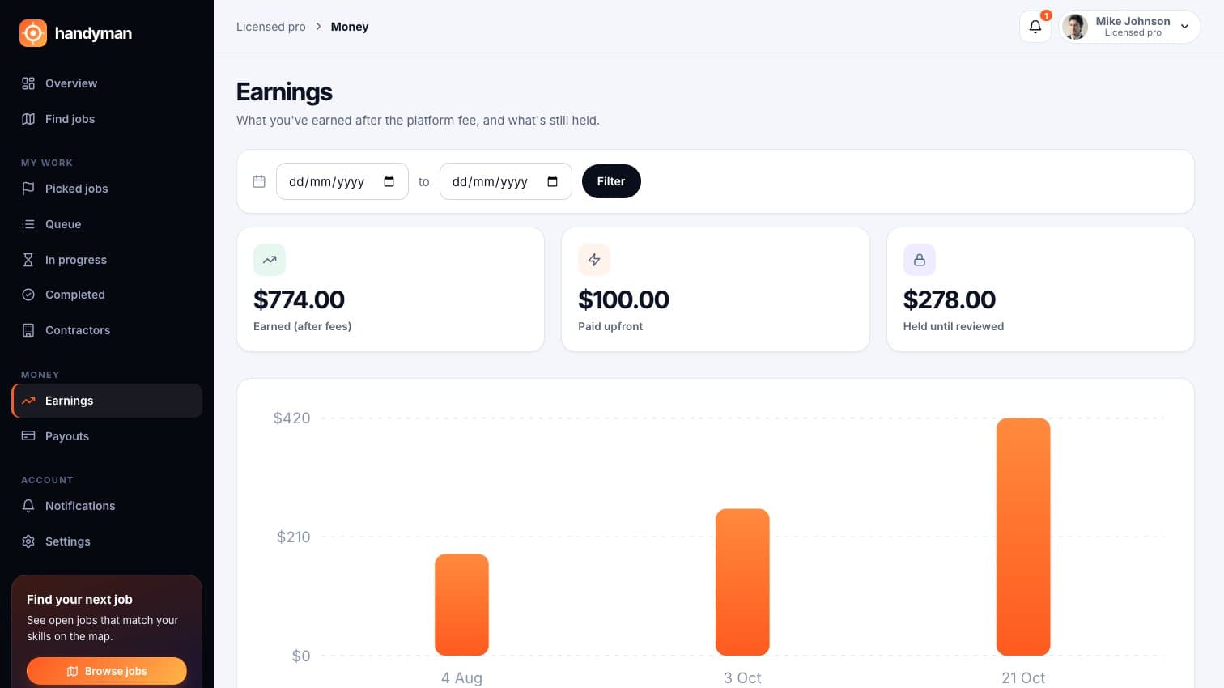
Task: Click the Licensed pro breadcrumb link
Action: [271, 27]
